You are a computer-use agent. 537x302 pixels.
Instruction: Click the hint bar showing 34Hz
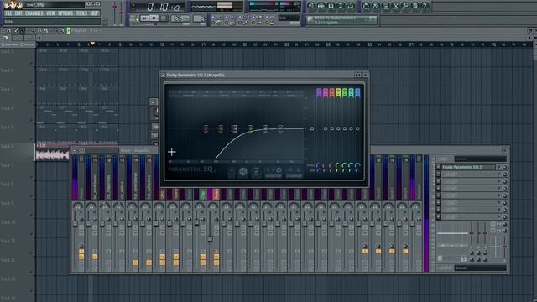coord(51,22)
